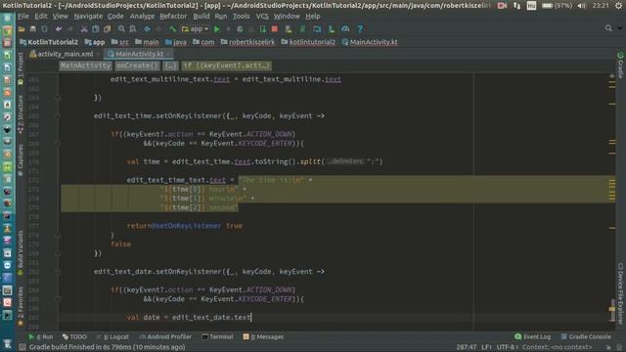The width and height of the screenshot is (626, 352).
Task: Click the red Stop icon
Action: click(275, 29)
